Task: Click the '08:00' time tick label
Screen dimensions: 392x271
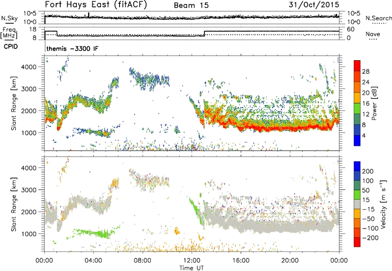Action: [x=143, y=261]
